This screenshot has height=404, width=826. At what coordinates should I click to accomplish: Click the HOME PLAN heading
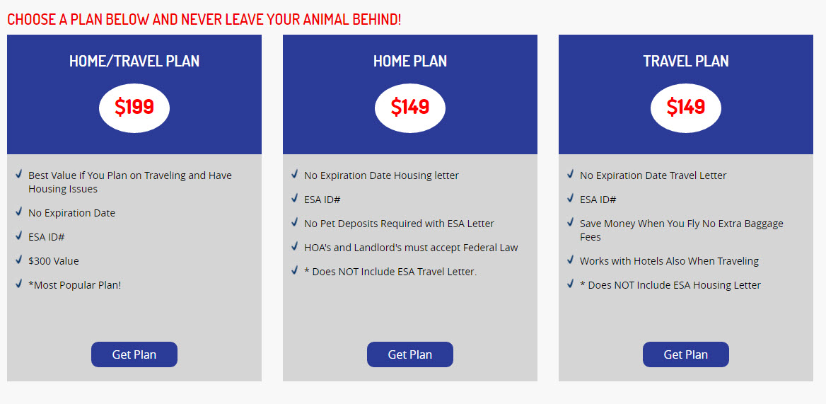pos(410,61)
